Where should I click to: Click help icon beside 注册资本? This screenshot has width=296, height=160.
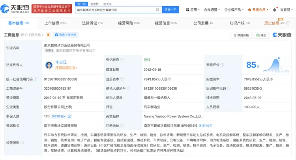coord(122,79)
